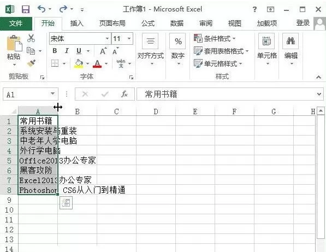Click the vertical scrollbar up arrow
Image resolution: width=326 pixels, height=252 pixels.
pyautogui.click(x=321, y=111)
